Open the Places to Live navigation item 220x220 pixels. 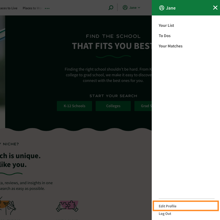(x=9, y=8)
